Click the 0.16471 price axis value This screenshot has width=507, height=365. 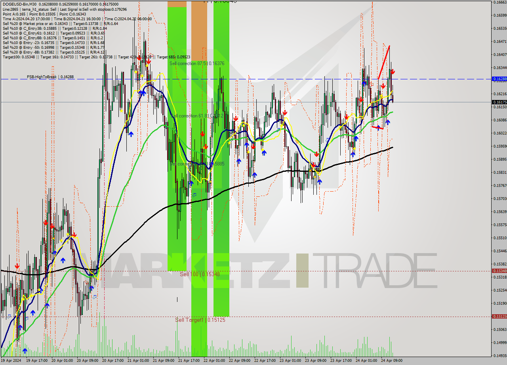(500, 41)
